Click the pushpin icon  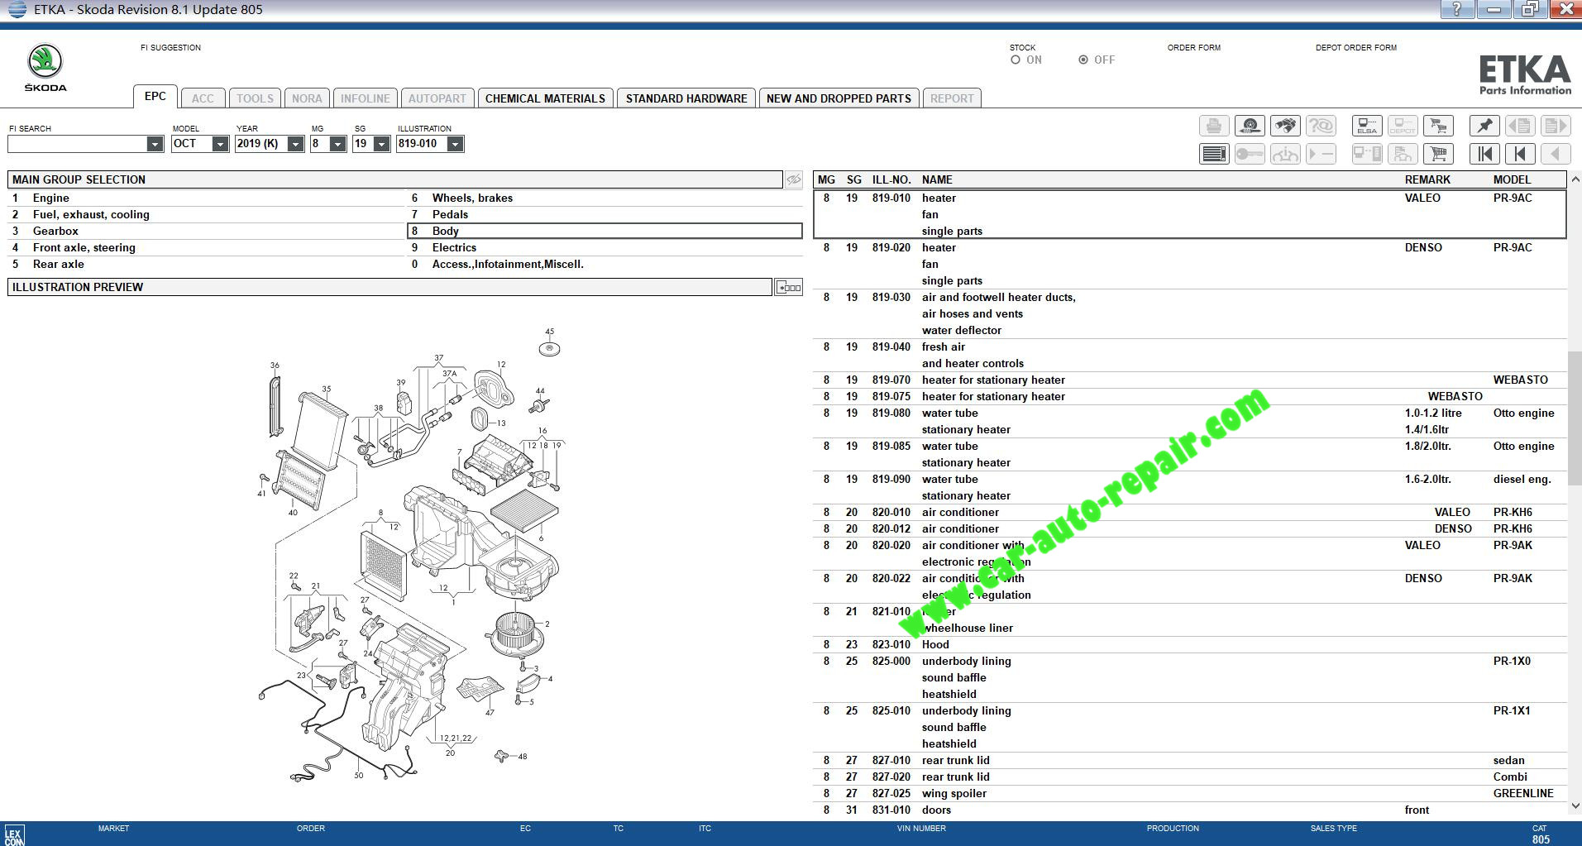[1484, 126]
